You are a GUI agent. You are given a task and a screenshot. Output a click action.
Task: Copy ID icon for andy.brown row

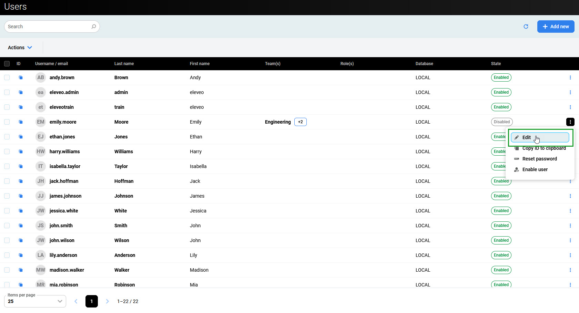click(x=21, y=77)
